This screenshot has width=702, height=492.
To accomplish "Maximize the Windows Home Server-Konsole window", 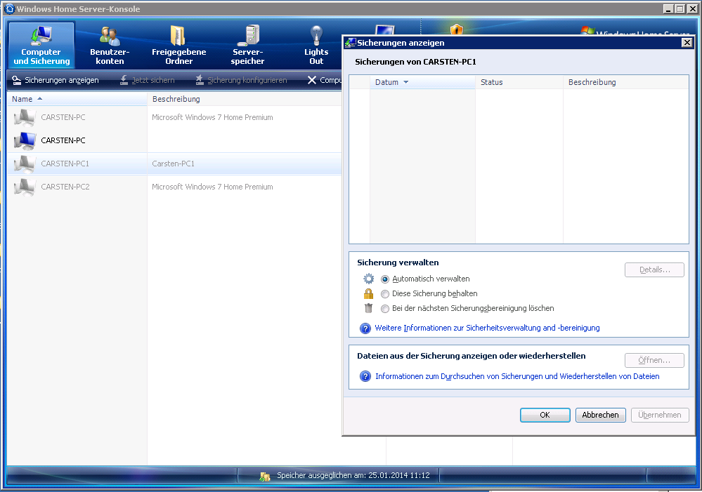I will (x=680, y=9).
